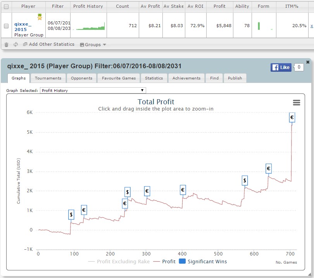Click the 78 ability value
Viewport: 314px width, 278px height.
(x=247, y=26)
